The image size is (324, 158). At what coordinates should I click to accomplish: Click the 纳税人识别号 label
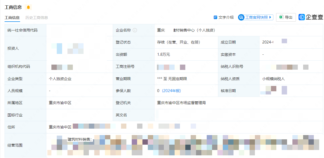coord(232,66)
